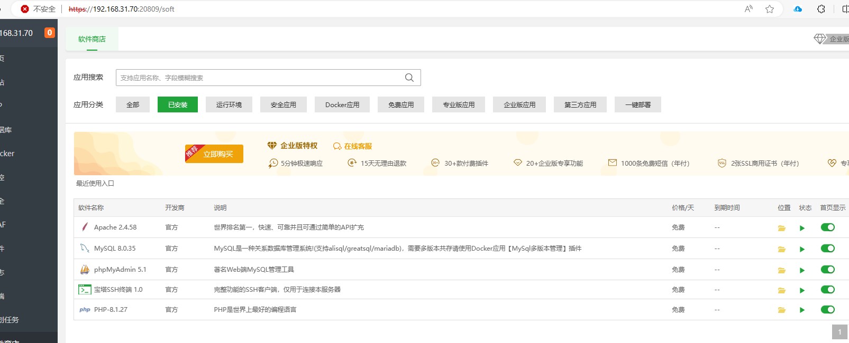Image resolution: width=849 pixels, height=343 pixels.
Task: Click the MySQL dolphin icon
Action: (85, 248)
